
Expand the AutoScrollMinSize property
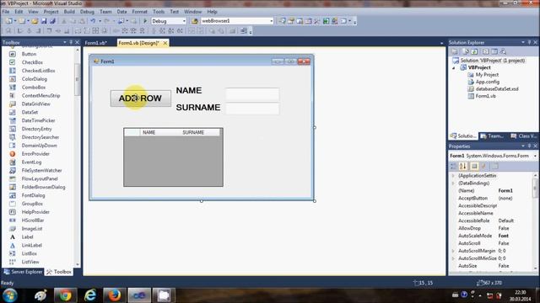click(x=453, y=258)
